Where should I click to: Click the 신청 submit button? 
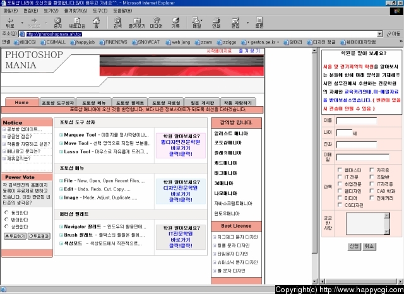tap(354, 246)
